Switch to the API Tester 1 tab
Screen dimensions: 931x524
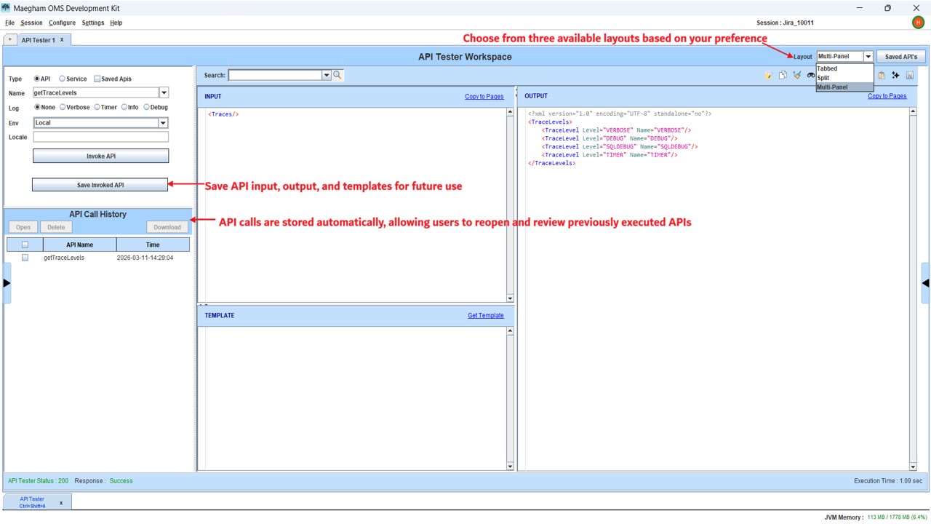pyautogui.click(x=37, y=40)
